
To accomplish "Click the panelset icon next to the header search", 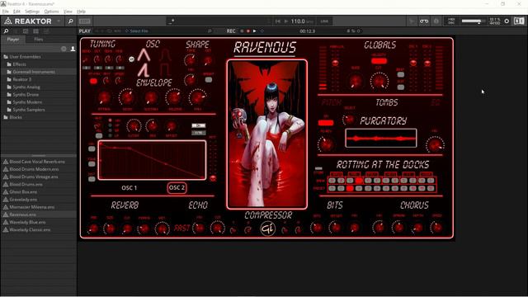I will tap(84, 21).
